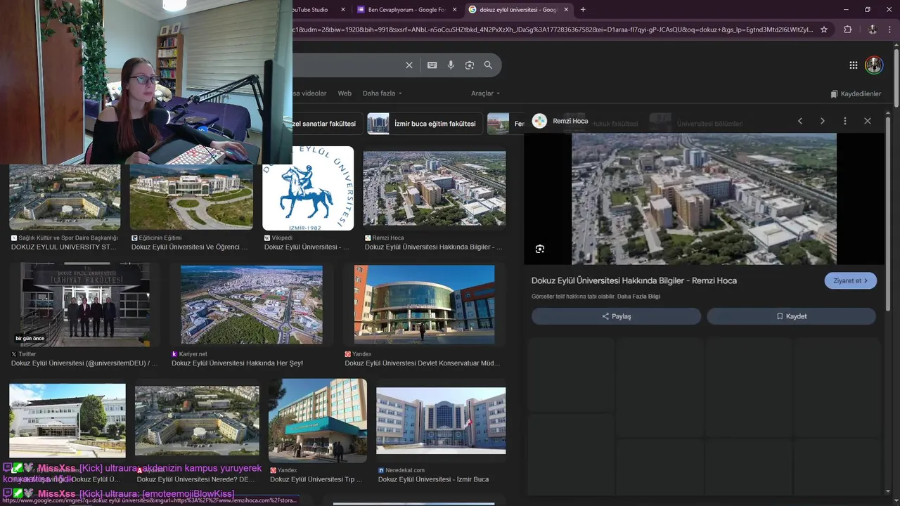Click the browser address bar URL
900x506 pixels.
click(x=552, y=30)
